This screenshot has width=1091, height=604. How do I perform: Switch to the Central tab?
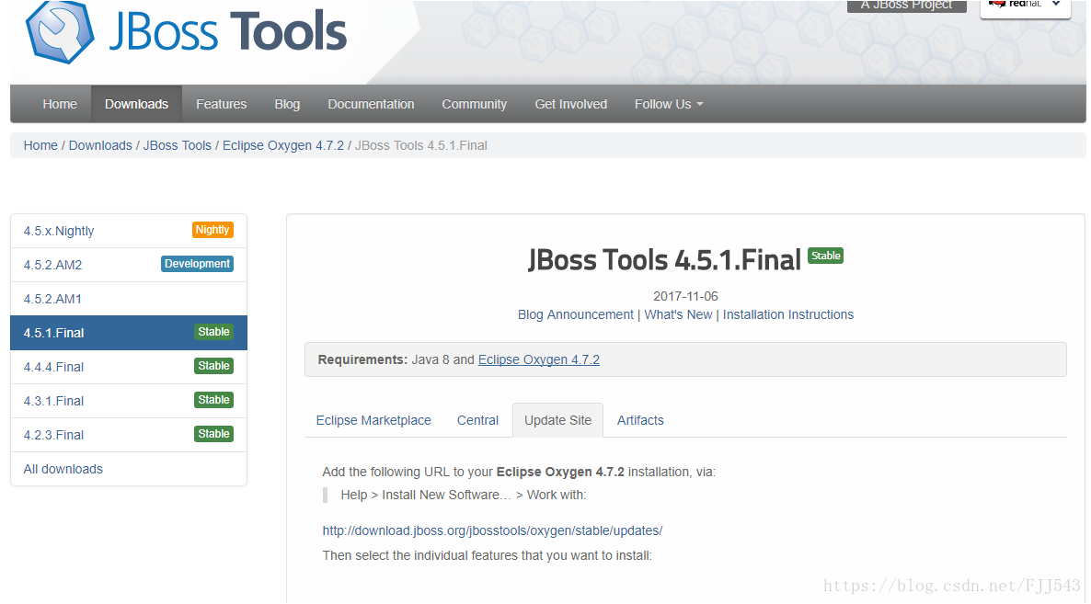pos(477,420)
